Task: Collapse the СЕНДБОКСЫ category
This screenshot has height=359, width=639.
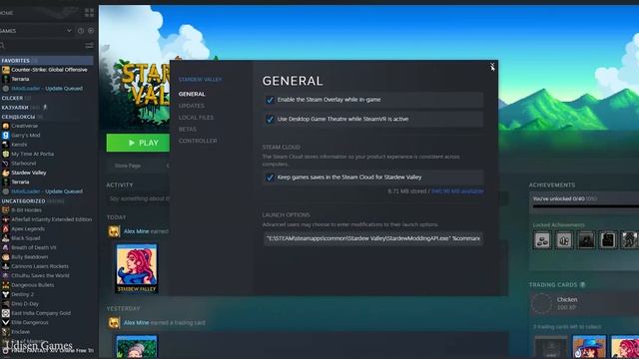Action: pos(18,117)
